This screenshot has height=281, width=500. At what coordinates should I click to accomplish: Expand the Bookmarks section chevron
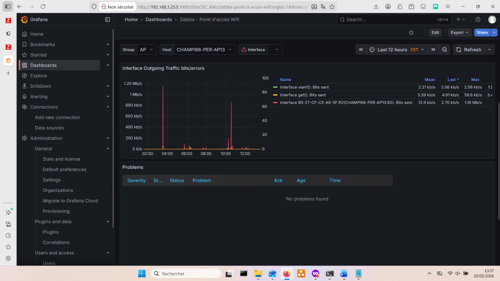click(108, 44)
